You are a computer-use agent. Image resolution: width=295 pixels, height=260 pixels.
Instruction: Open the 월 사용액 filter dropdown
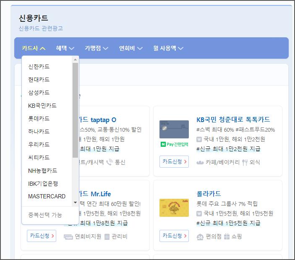pos(168,48)
